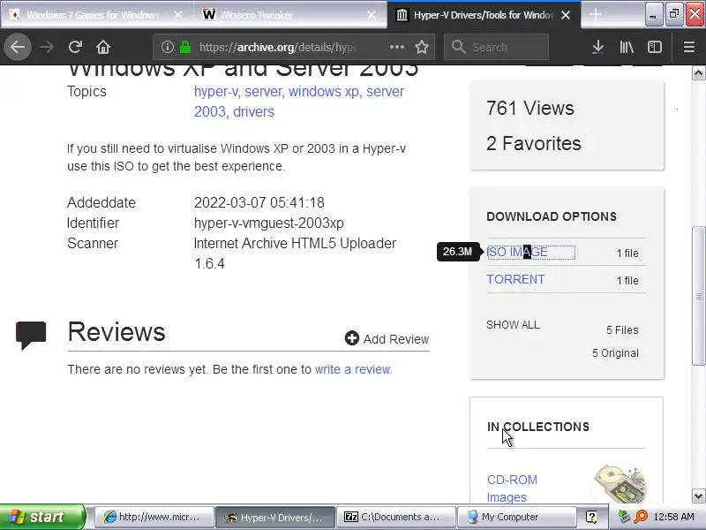Reload the current page

tap(75, 47)
